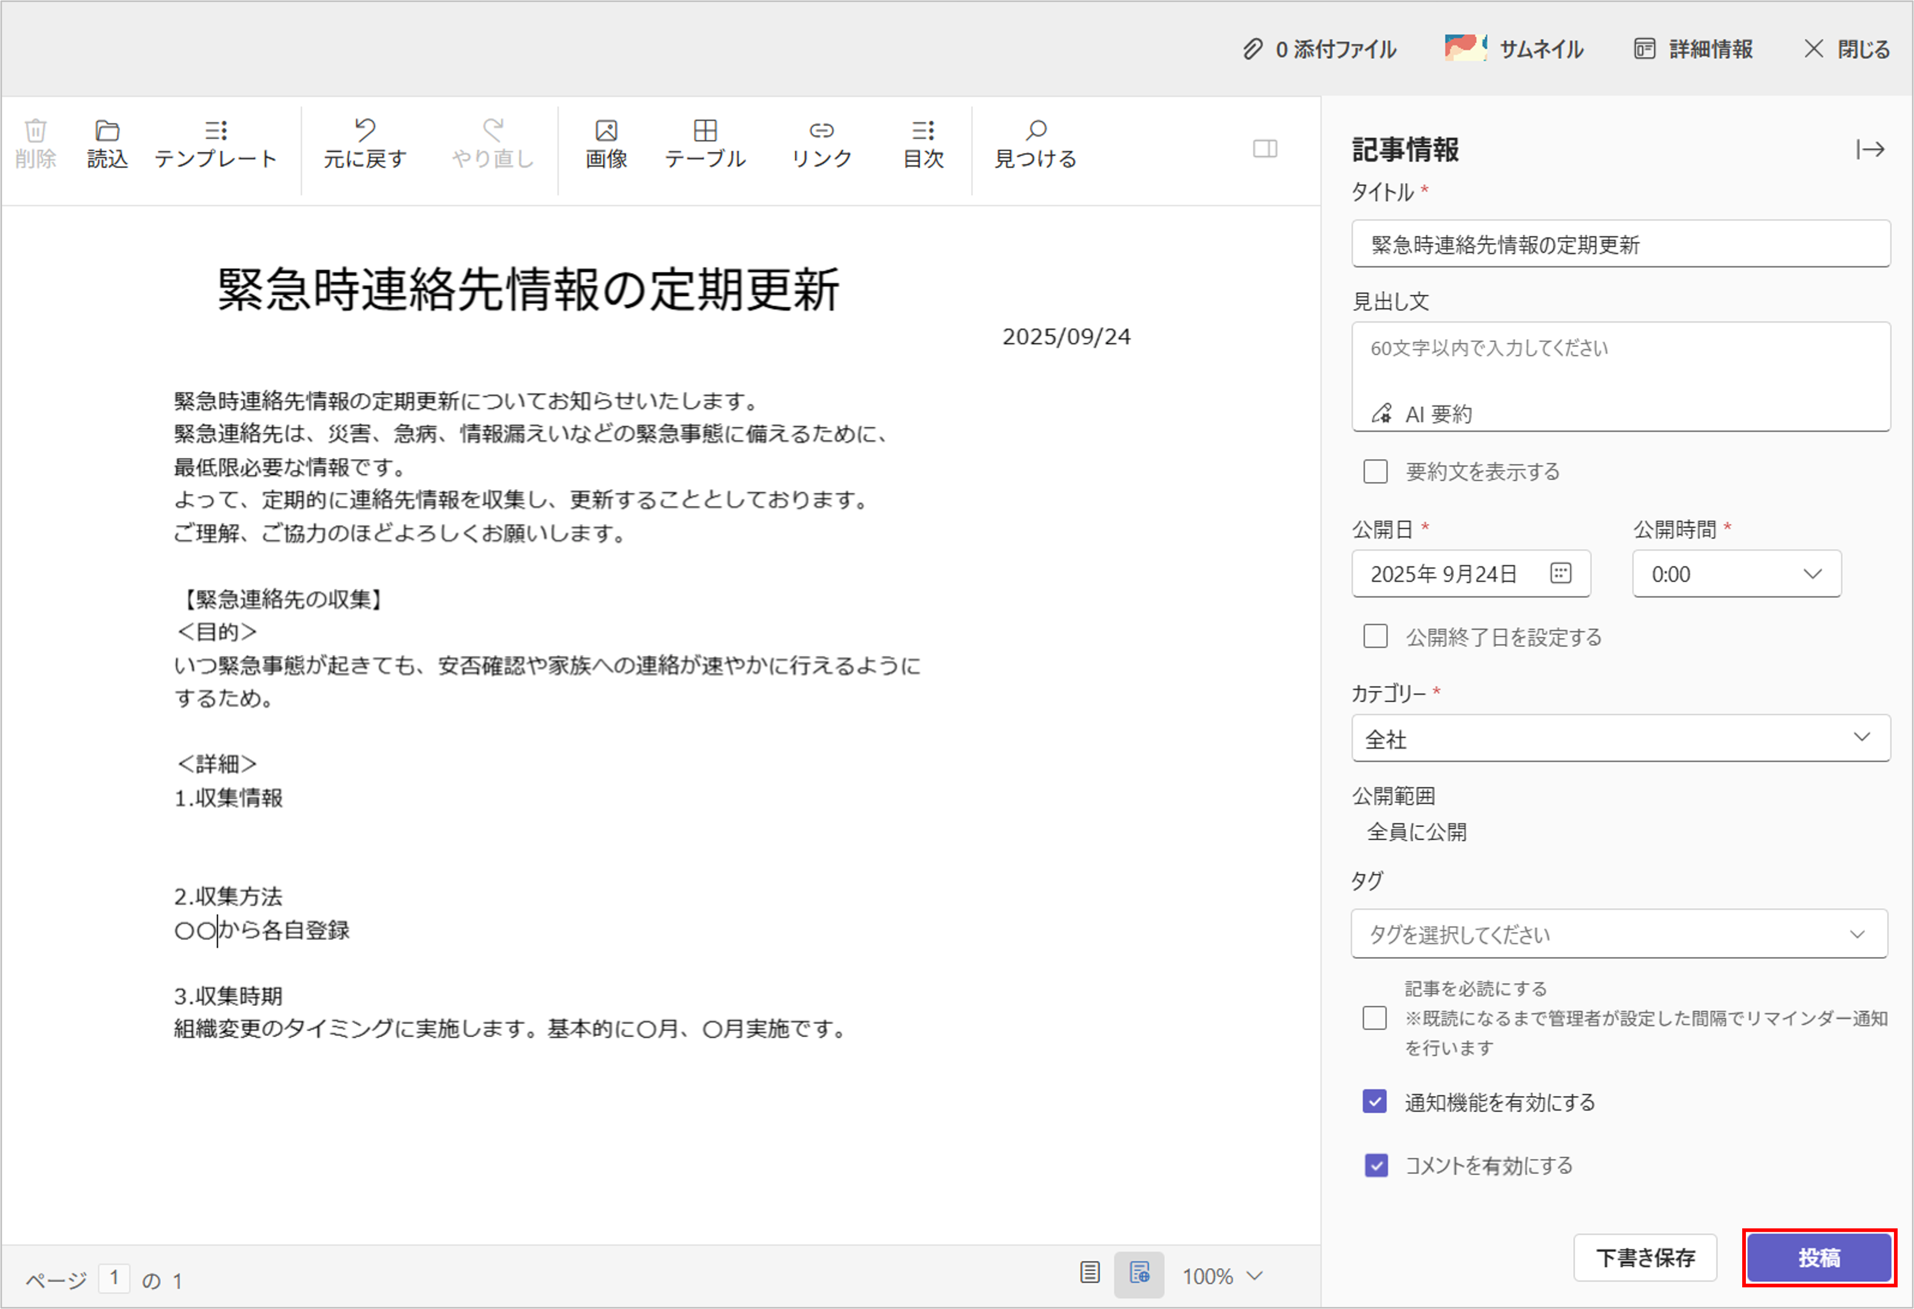The width and height of the screenshot is (1914, 1309).
Task: Collapse the 記事情報 side panel arrow
Action: [1870, 149]
